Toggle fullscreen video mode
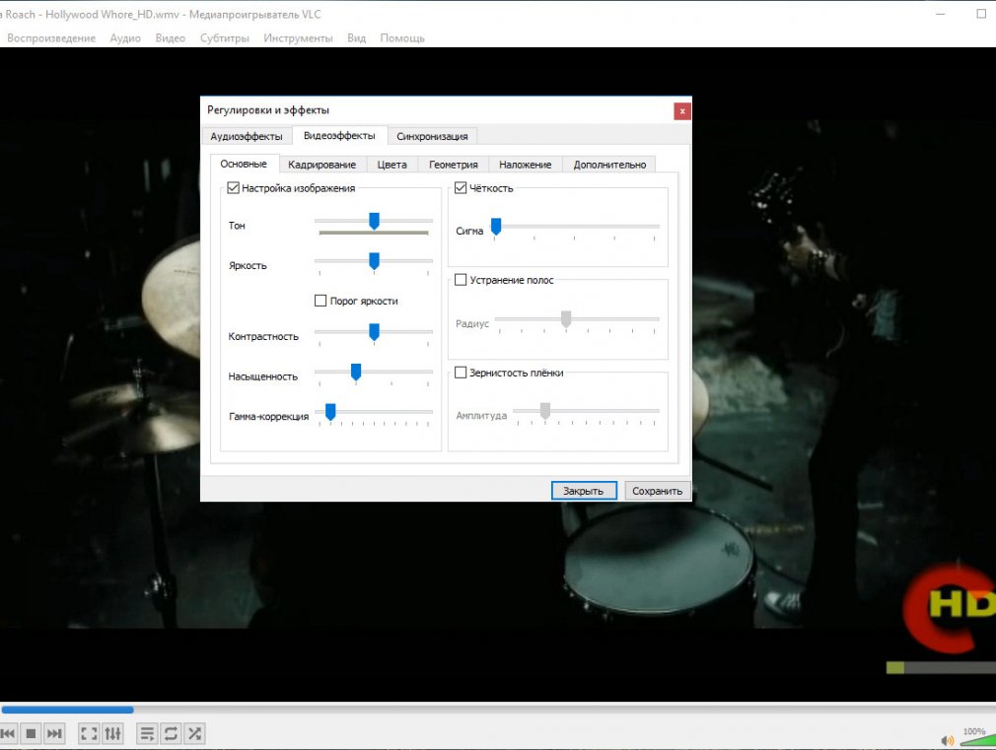Screen dimensions: 996x750 [89, 733]
